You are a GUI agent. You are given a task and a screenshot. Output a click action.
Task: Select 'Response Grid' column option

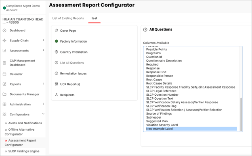click(156, 72)
